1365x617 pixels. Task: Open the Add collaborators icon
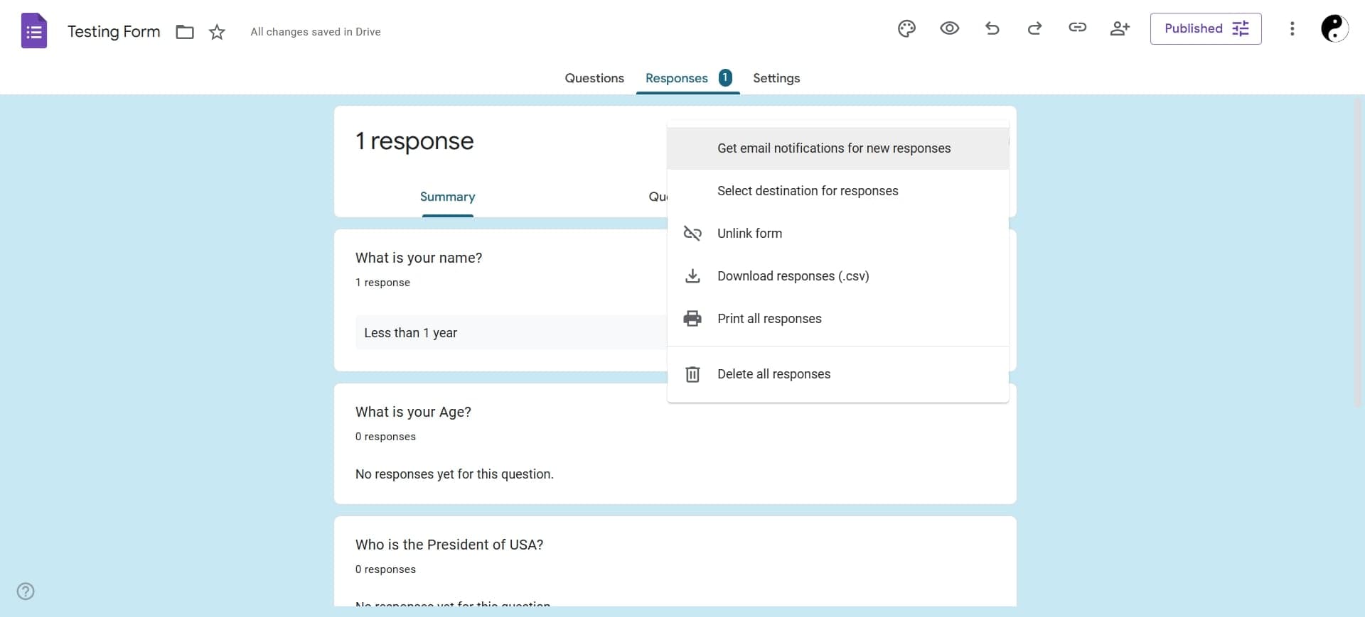1120,29
